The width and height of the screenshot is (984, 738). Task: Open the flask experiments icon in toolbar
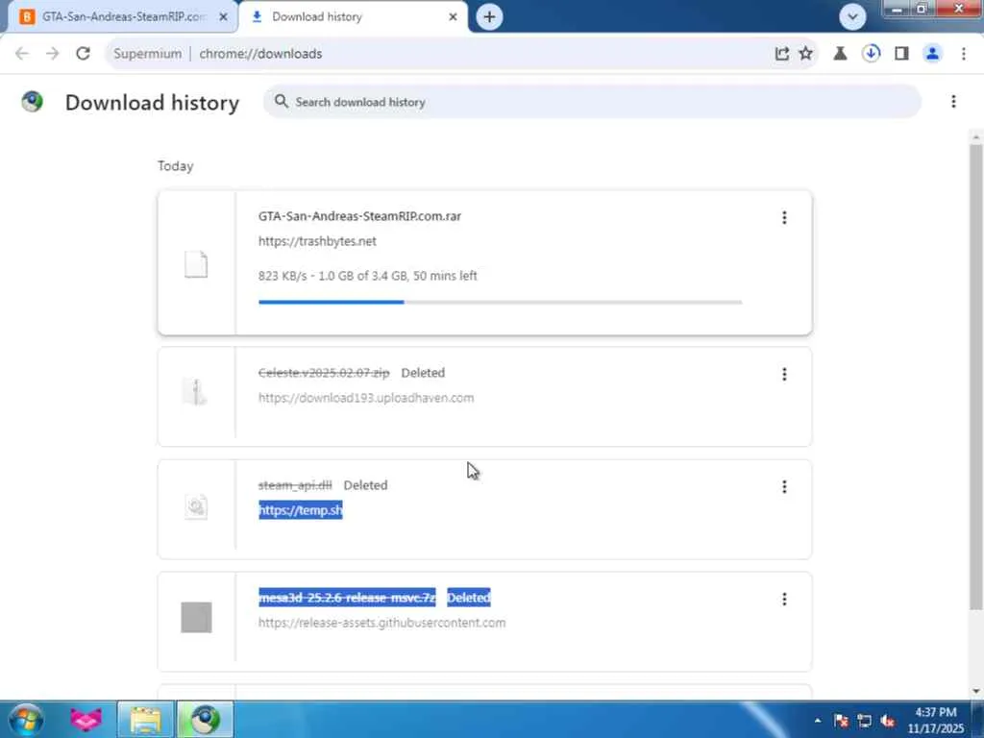click(x=840, y=54)
